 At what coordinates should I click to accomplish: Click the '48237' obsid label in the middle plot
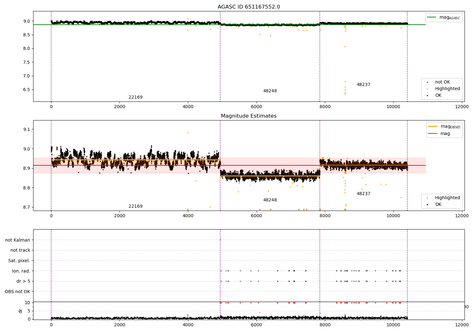[363, 194]
